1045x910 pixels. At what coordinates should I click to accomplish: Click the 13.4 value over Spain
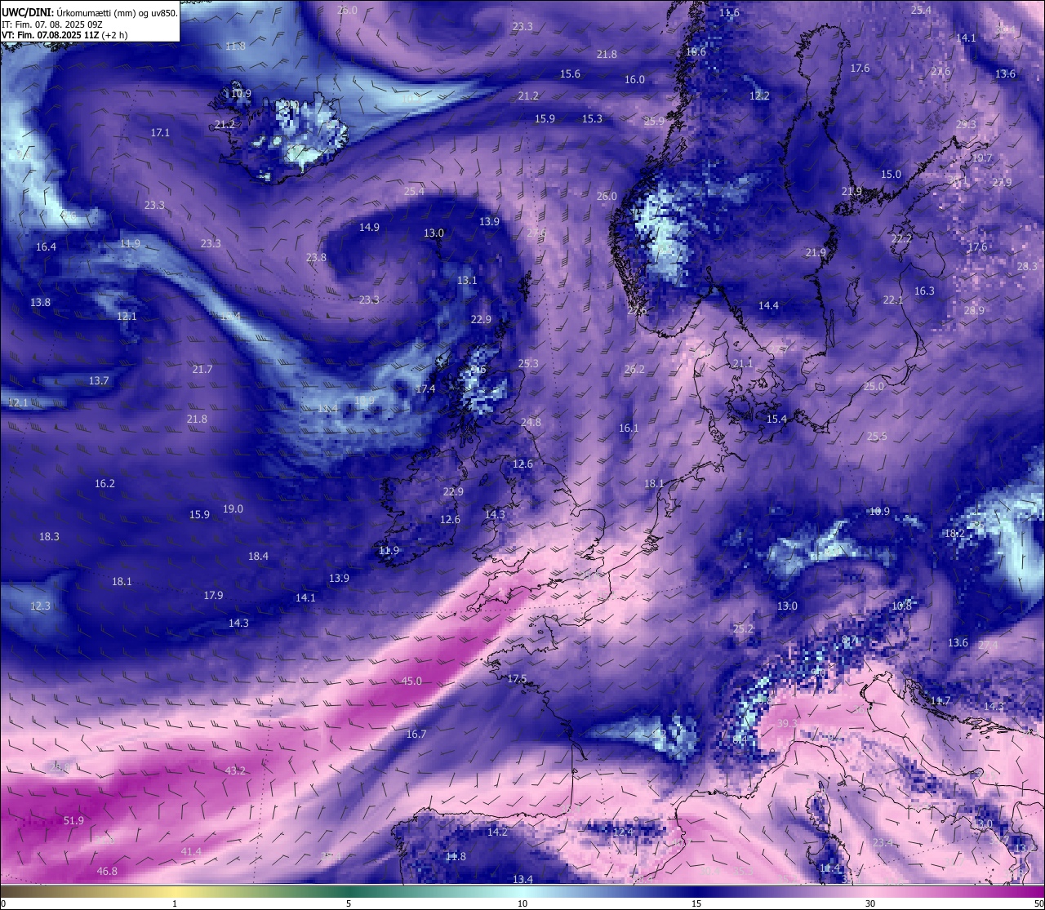coord(522,880)
